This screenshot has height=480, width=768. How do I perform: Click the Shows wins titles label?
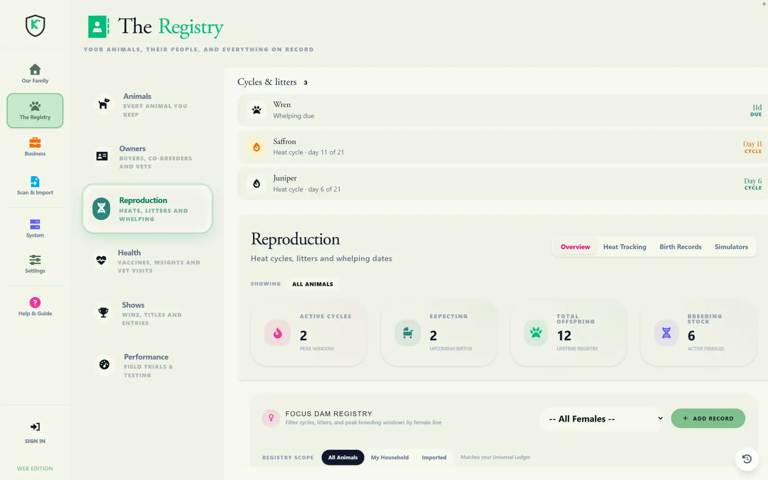[151, 319]
